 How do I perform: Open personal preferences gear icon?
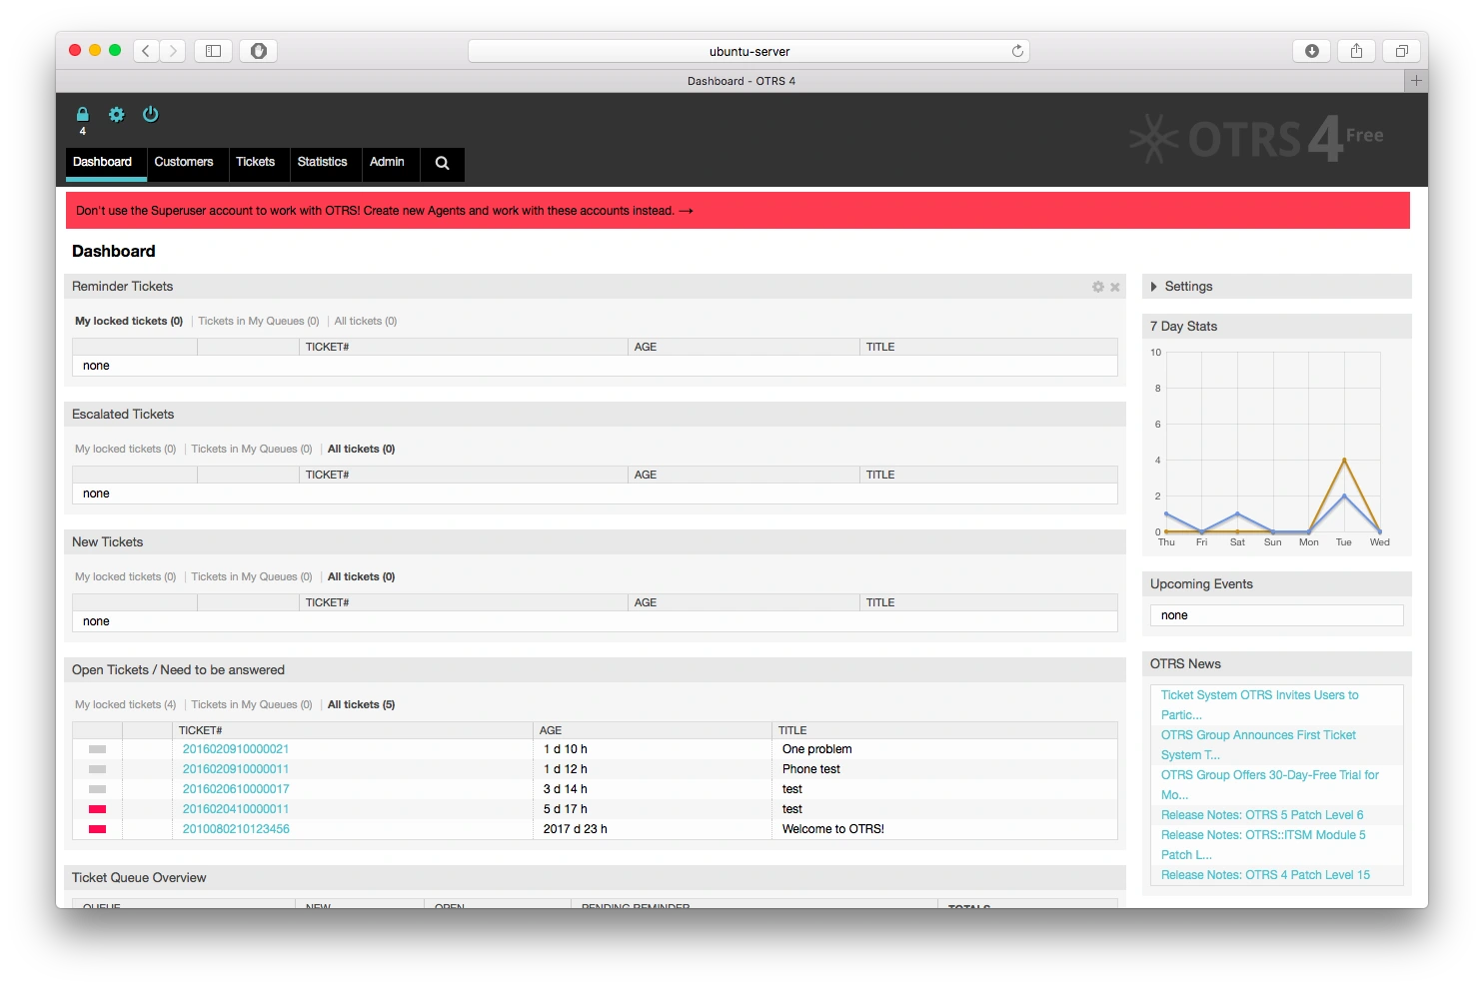point(117,114)
